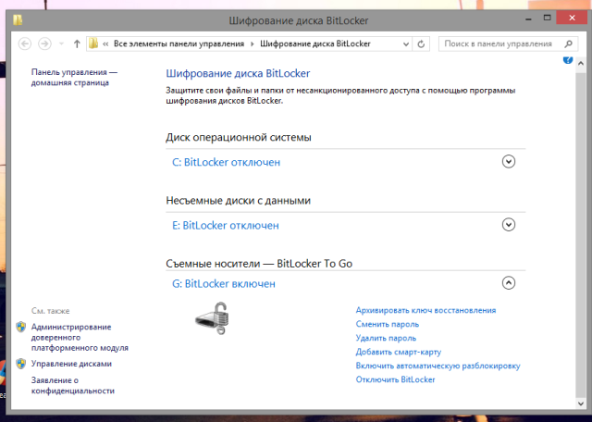Click the Forward navigation arrow
592x422 pixels.
click(x=44, y=43)
